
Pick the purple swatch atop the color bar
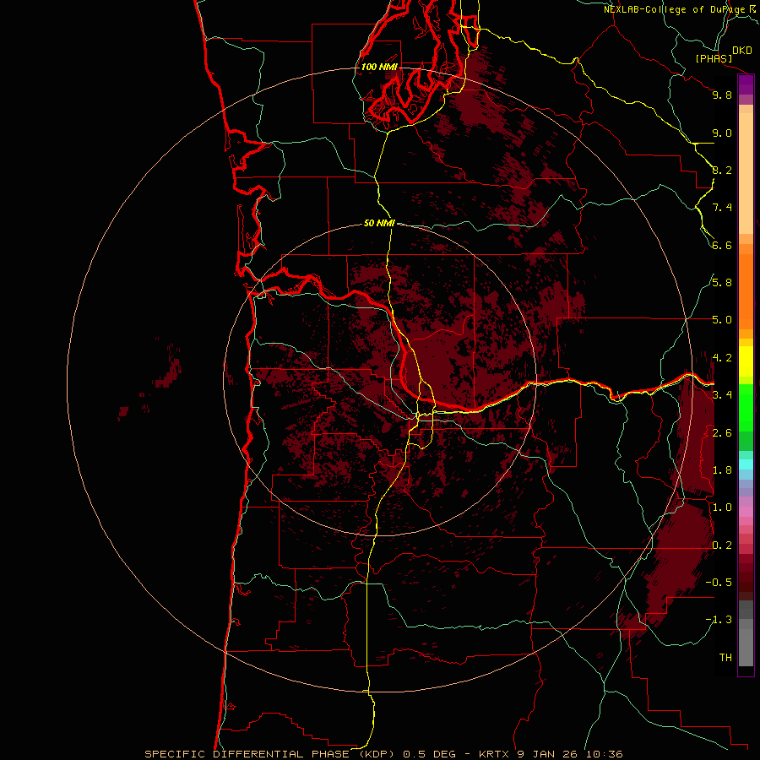pyautogui.click(x=746, y=84)
